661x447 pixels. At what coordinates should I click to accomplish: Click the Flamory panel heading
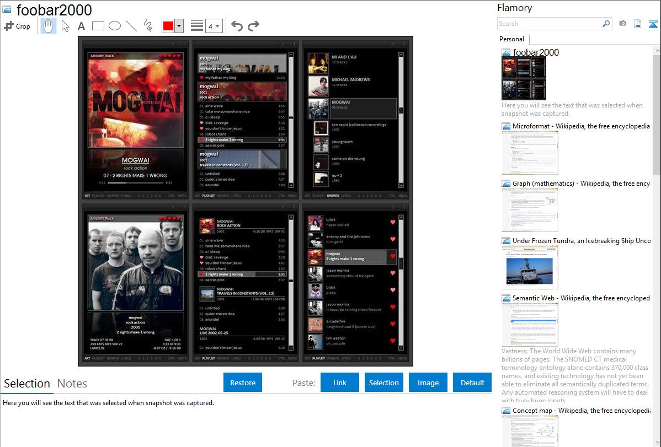pos(515,8)
